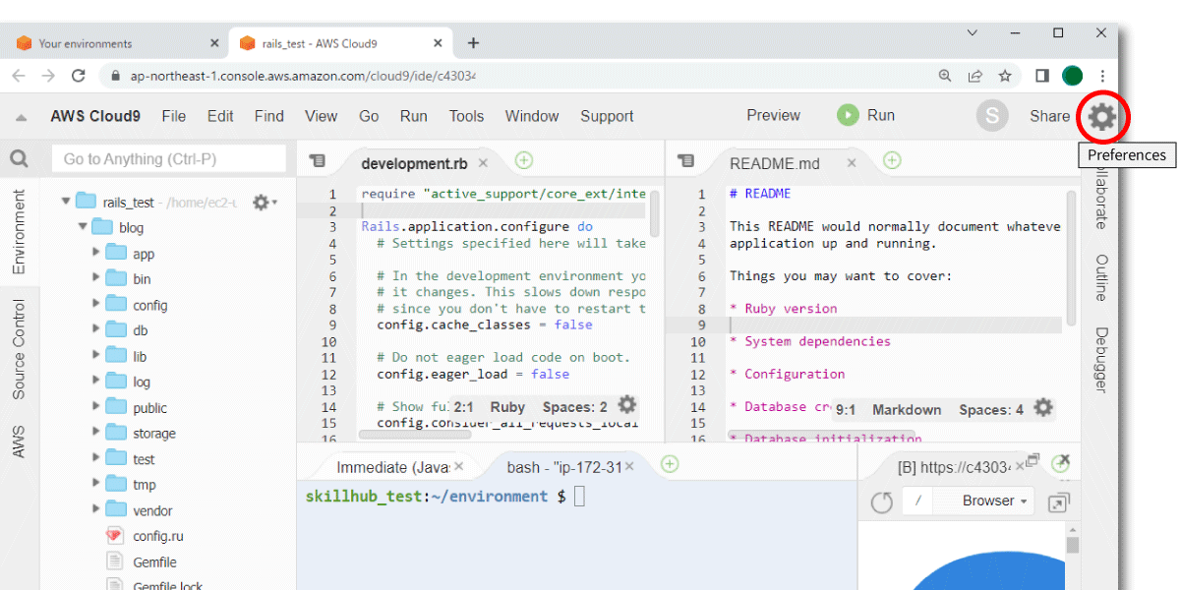
Task: Switch to Immediate (Javascript) tab
Action: pos(393,467)
